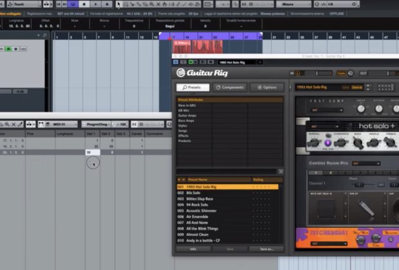Viewport: 399px width, 270px height.
Task: Switch to the Options tab
Action: pyautogui.click(x=267, y=87)
